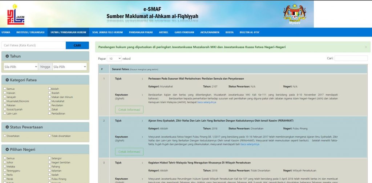This screenshot has height=183, width=372.
Task: Check the Selangor state checkbox
Action: point(49,158)
